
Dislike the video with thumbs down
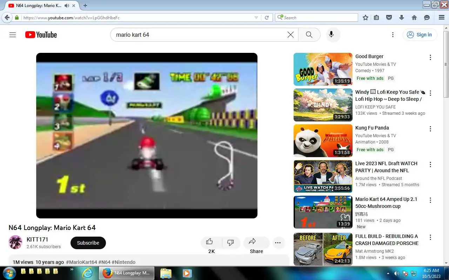pyautogui.click(x=230, y=242)
